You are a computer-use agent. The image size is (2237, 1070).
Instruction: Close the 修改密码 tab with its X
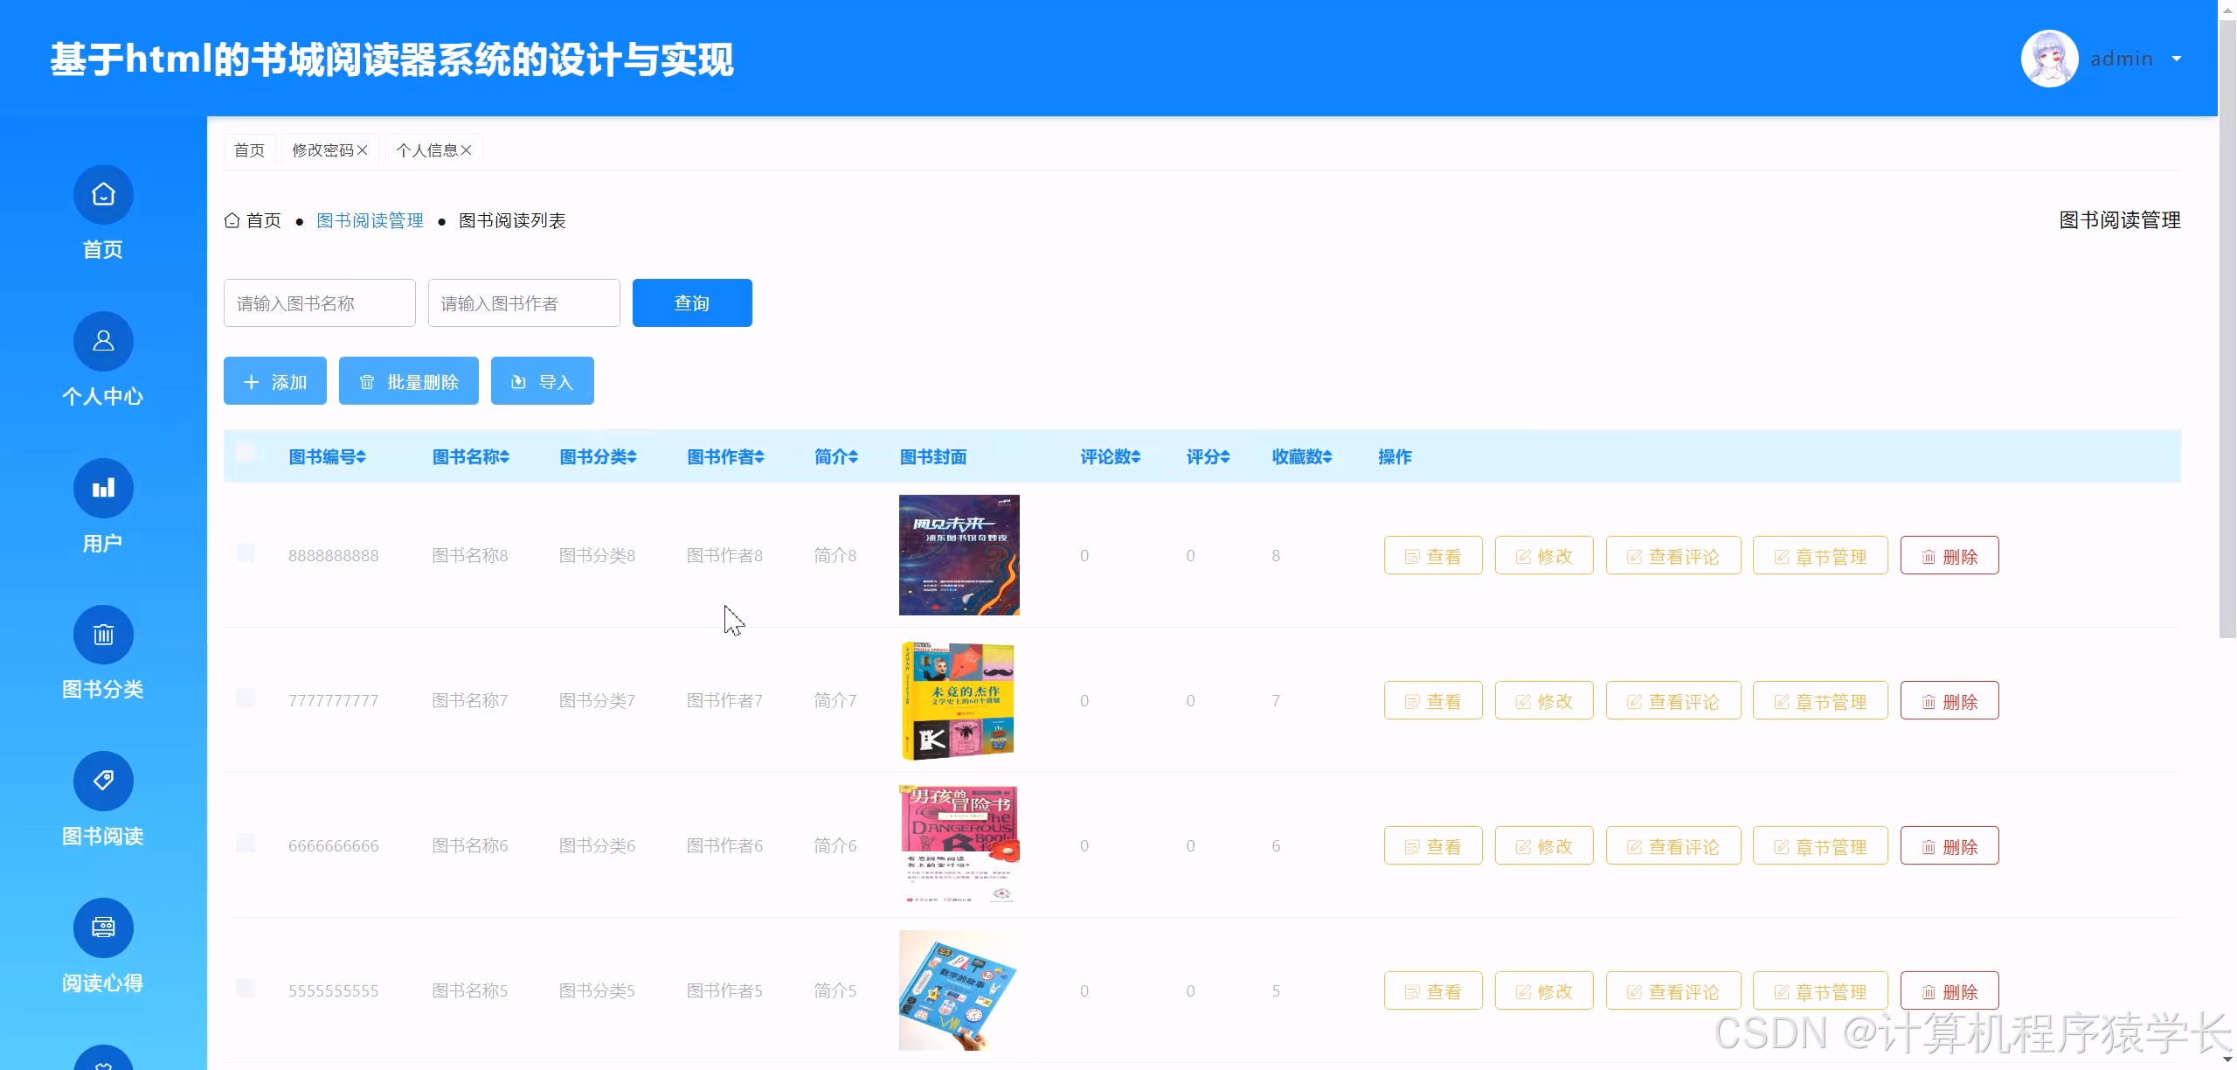pos(363,150)
